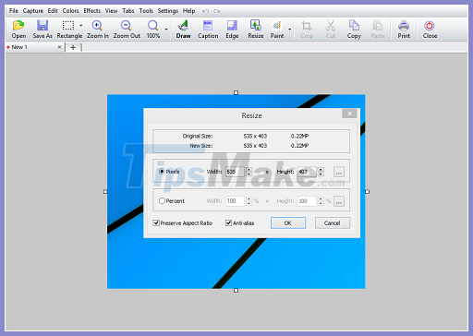
Task: Click the red Close power icon
Action: point(430,26)
